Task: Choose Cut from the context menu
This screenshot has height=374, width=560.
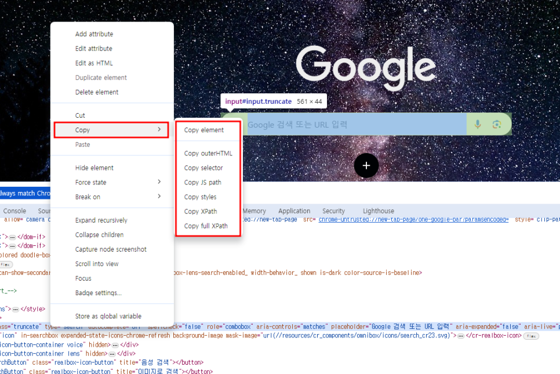Action: pos(80,115)
